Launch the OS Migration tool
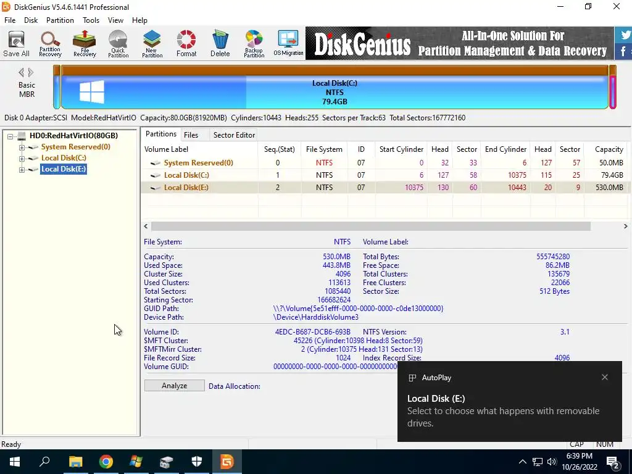Image resolution: width=632 pixels, height=474 pixels. point(288,44)
